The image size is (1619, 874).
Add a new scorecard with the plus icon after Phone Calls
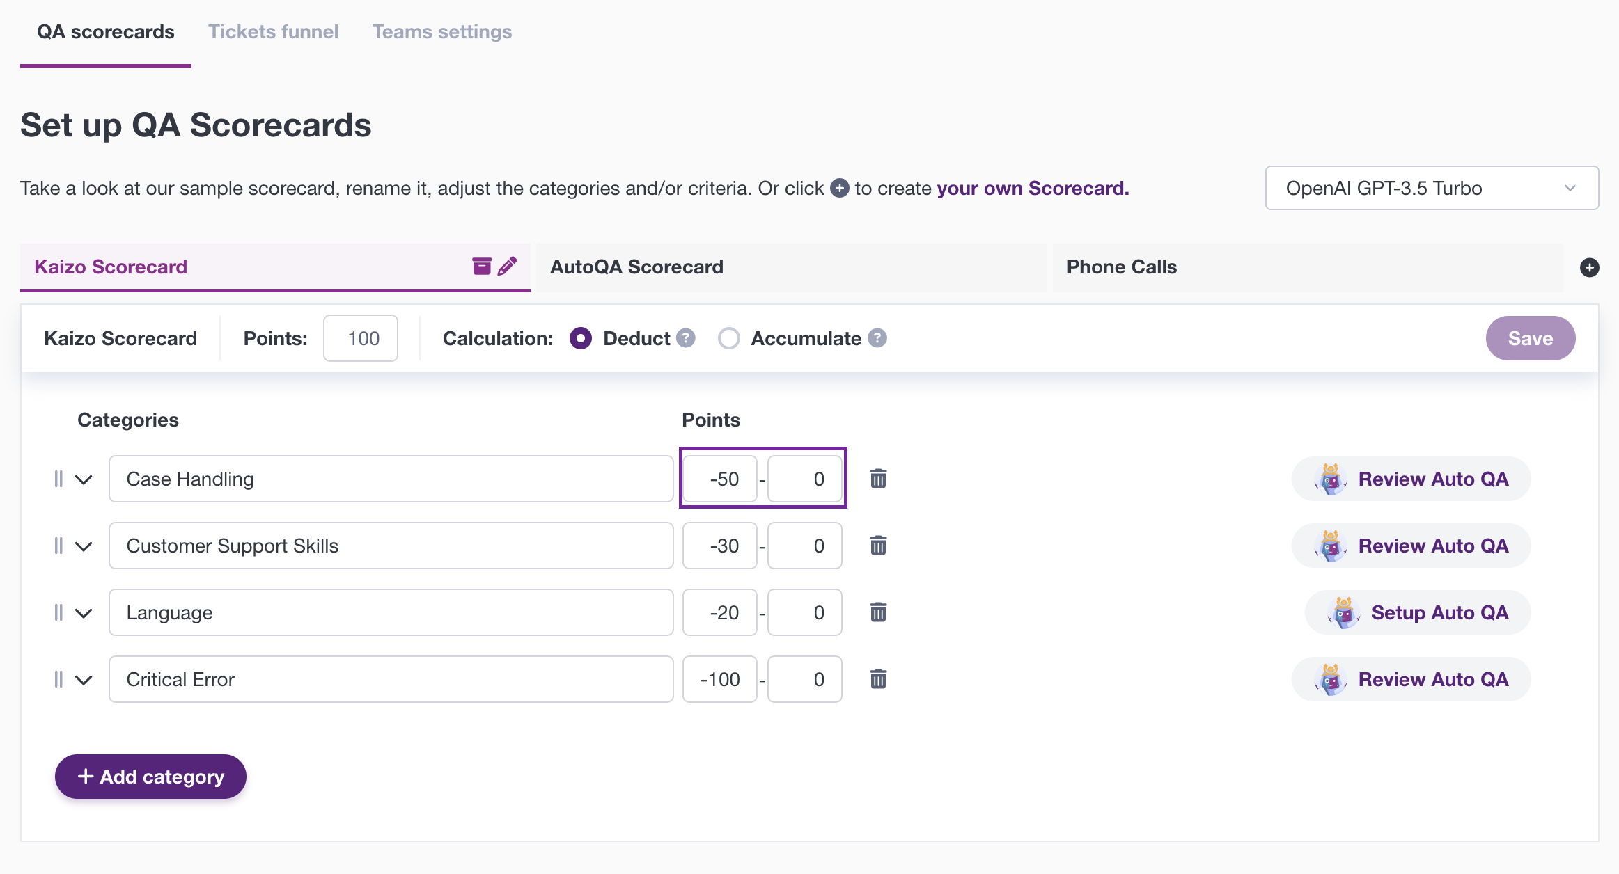(x=1589, y=267)
